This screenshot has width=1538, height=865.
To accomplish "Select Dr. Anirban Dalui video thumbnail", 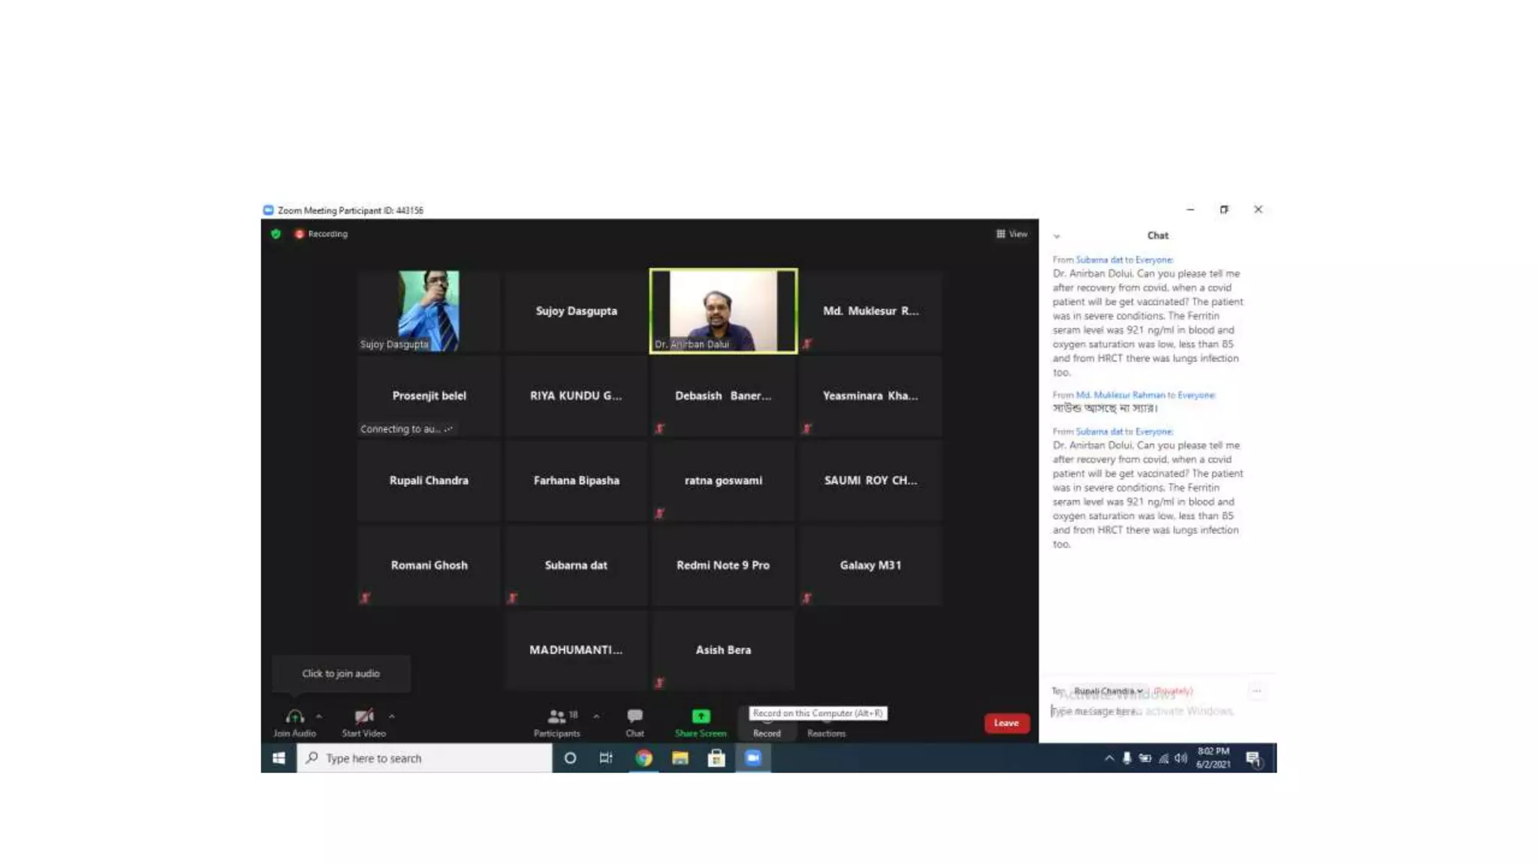I will (x=723, y=311).
